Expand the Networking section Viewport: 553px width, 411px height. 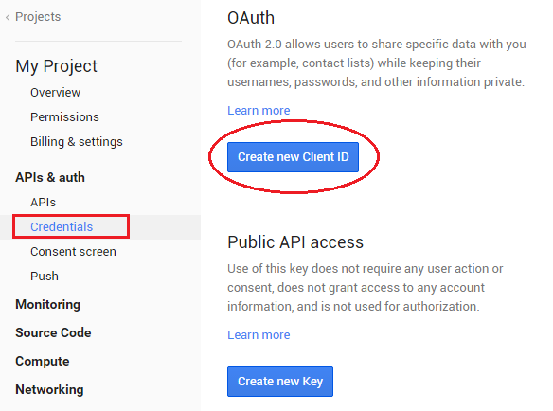click(50, 389)
